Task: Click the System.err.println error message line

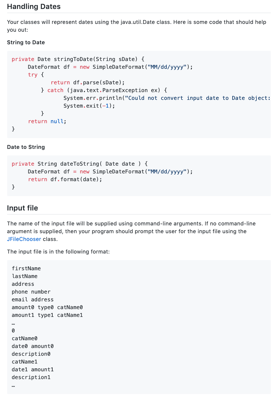Action: [167, 98]
